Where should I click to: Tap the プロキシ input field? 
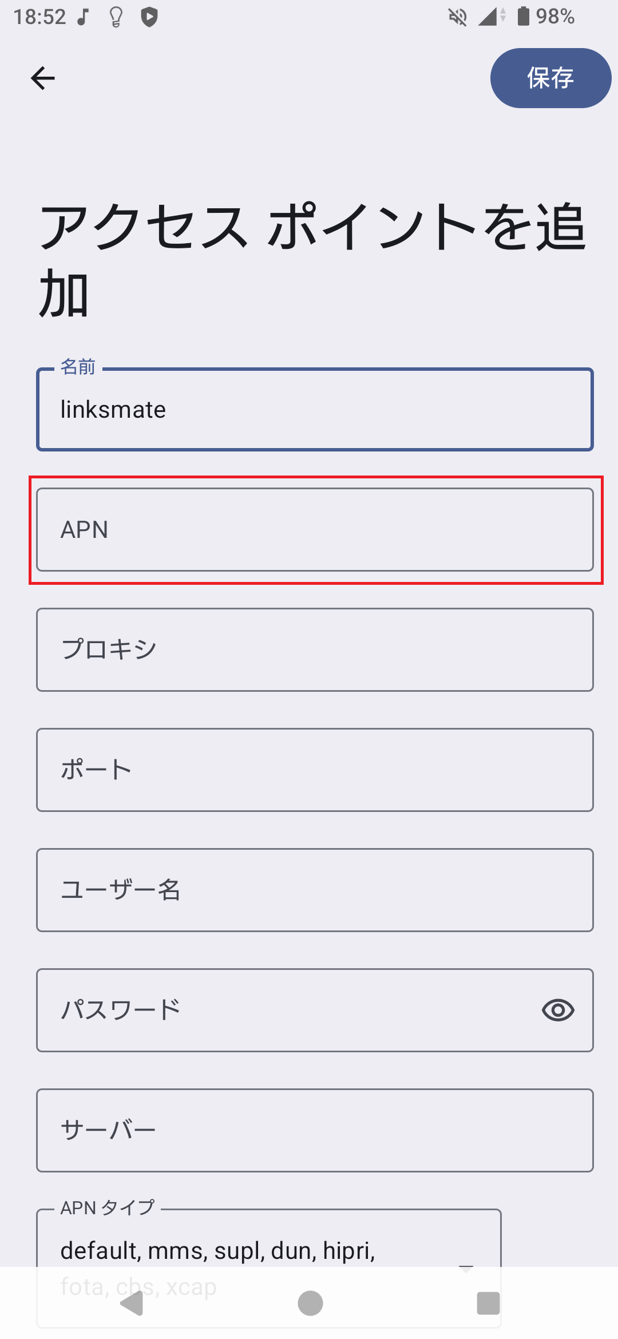click(314, 649)
